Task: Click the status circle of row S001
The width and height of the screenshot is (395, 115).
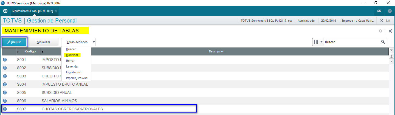Action: (x=5, y=60)
